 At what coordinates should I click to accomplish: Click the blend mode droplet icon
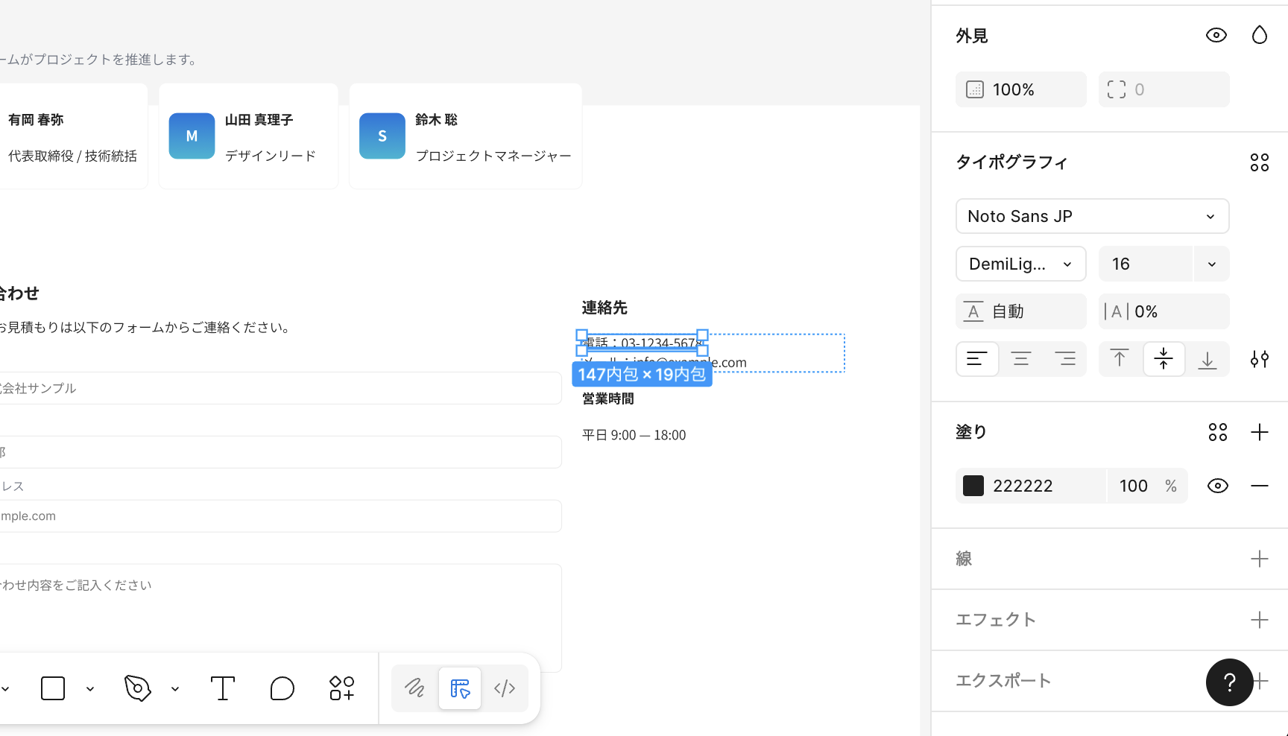coord(1259,35)
